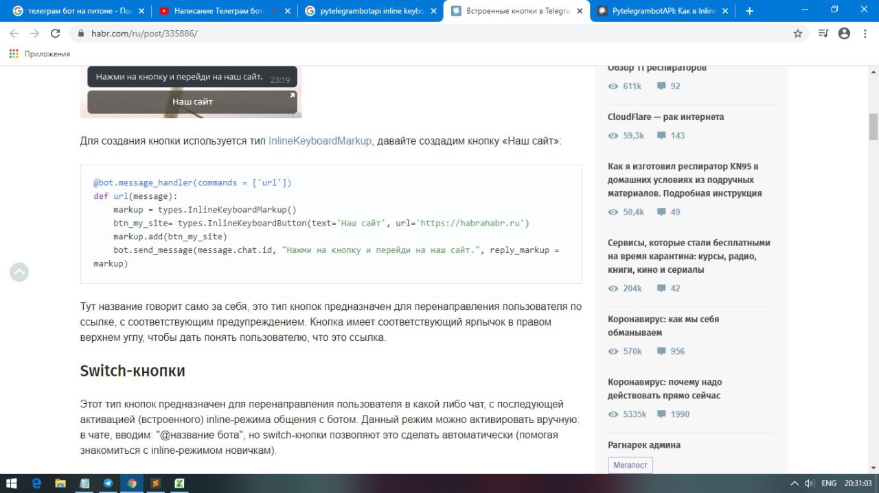The image size is (879, 493).
Task: Click comments icon with 92 count
Action: 661,86
